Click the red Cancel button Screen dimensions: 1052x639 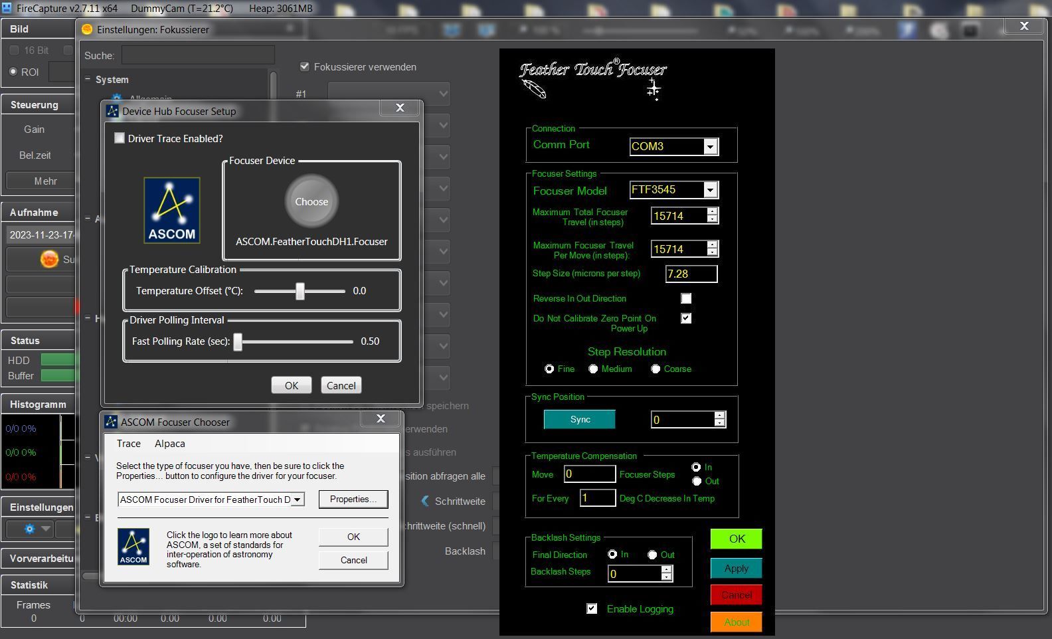click(737, 595)
